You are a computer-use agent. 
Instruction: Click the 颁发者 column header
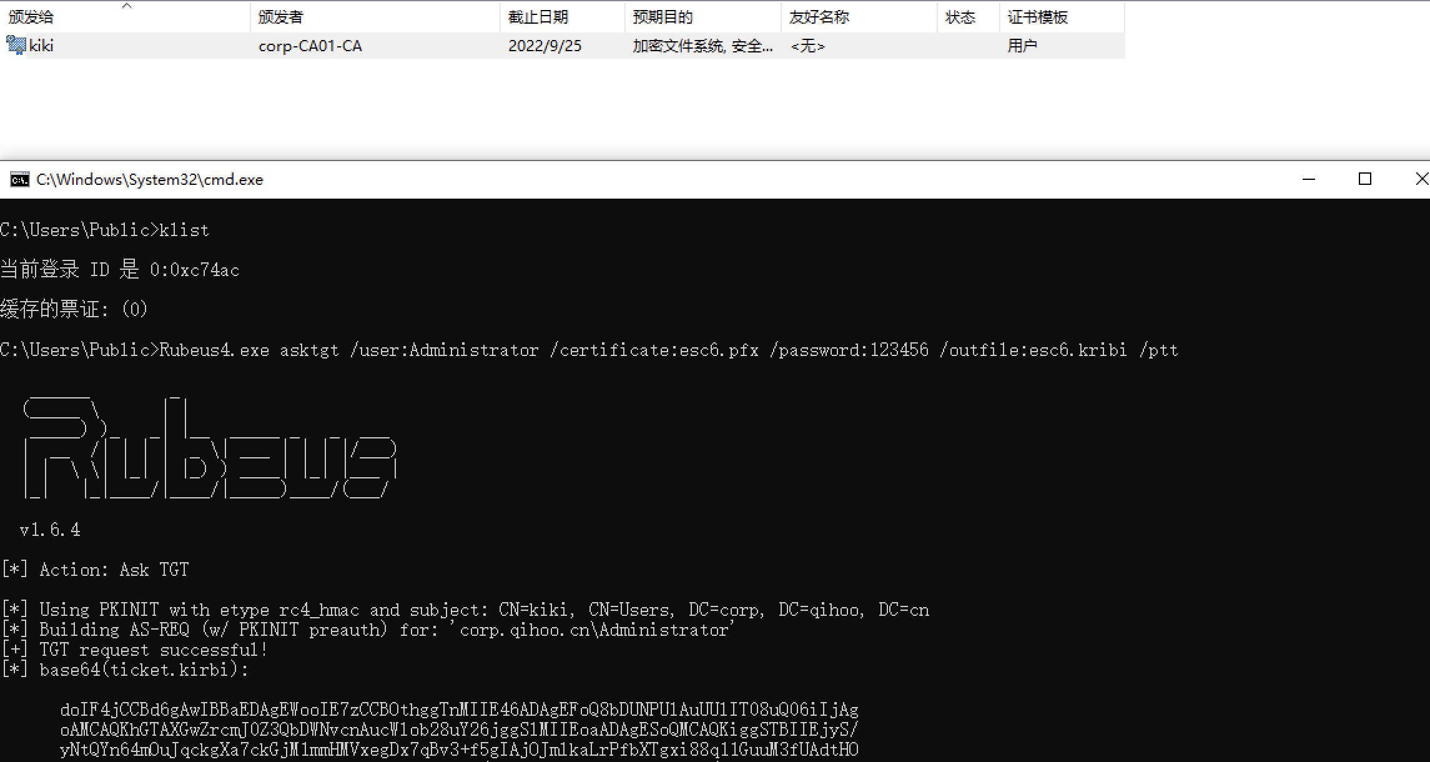point(281,17)
